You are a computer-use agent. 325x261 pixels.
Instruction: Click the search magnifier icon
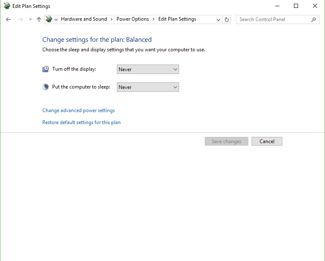(x=313, y=19)
